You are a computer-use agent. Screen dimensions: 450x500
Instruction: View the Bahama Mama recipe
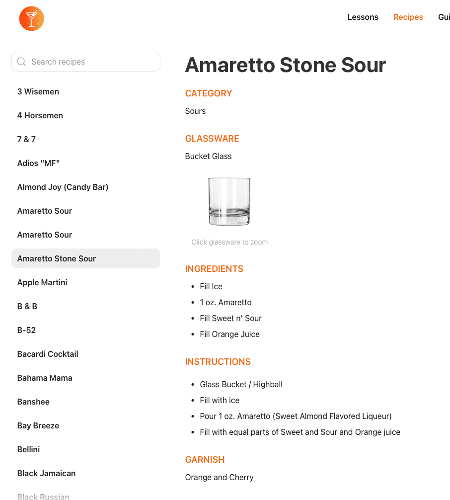(x=44, y=378)
